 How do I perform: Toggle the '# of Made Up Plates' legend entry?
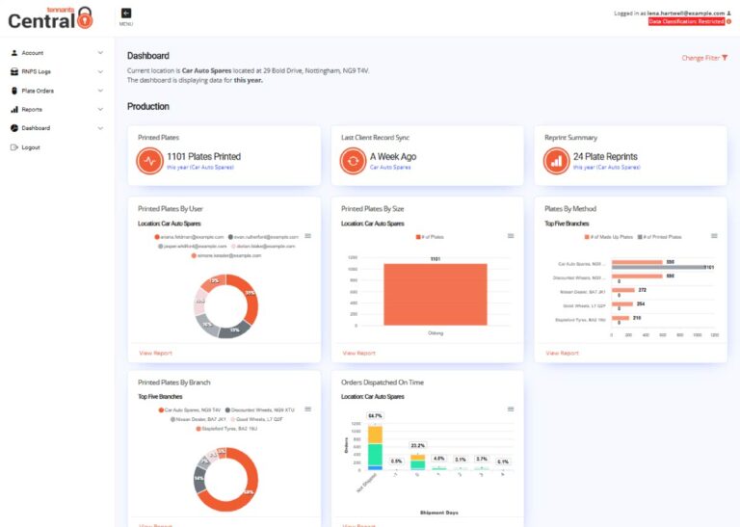click(x=609, y=237)
